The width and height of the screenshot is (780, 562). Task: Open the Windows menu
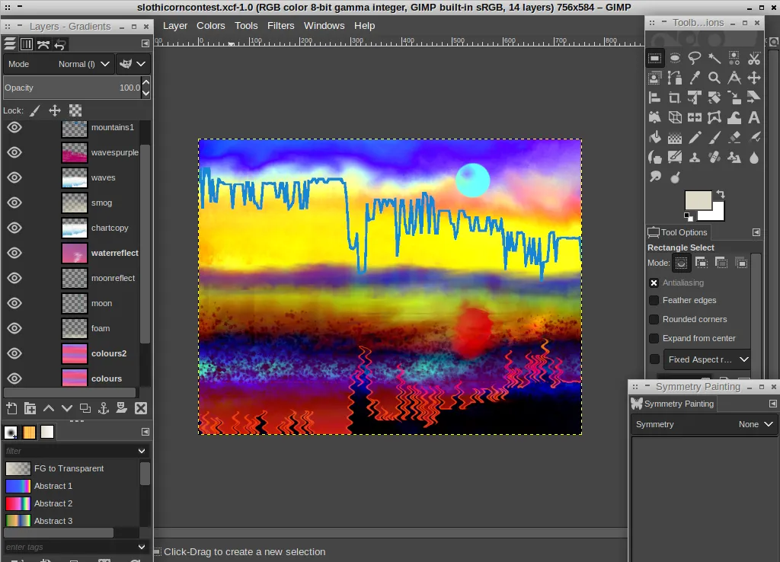point(324,25)
